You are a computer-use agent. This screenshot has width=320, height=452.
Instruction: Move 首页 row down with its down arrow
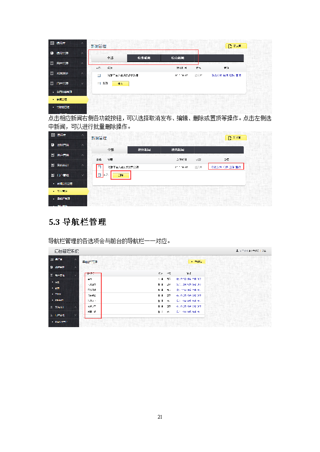pos(162,279)
